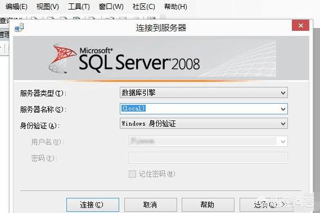Open the 视图(V) menu
The height and width of the screenshot is (213, 320).
pyautogui.click(x=48, y=7)
